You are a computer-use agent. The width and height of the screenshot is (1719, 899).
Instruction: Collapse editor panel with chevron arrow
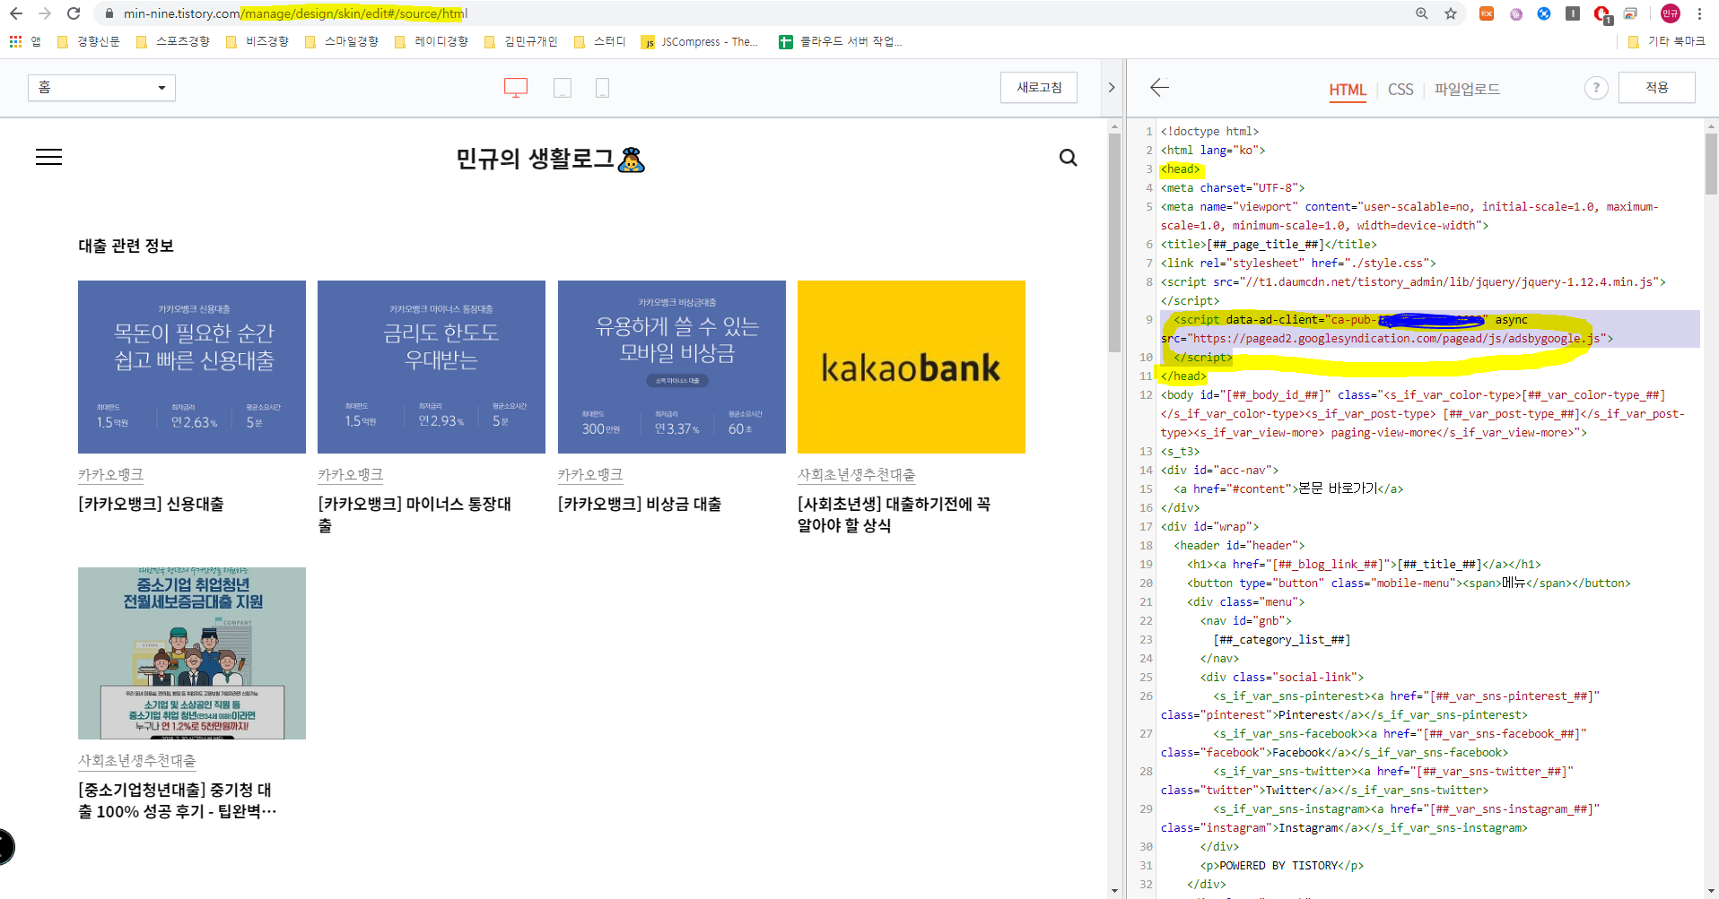coord(1112,88)
